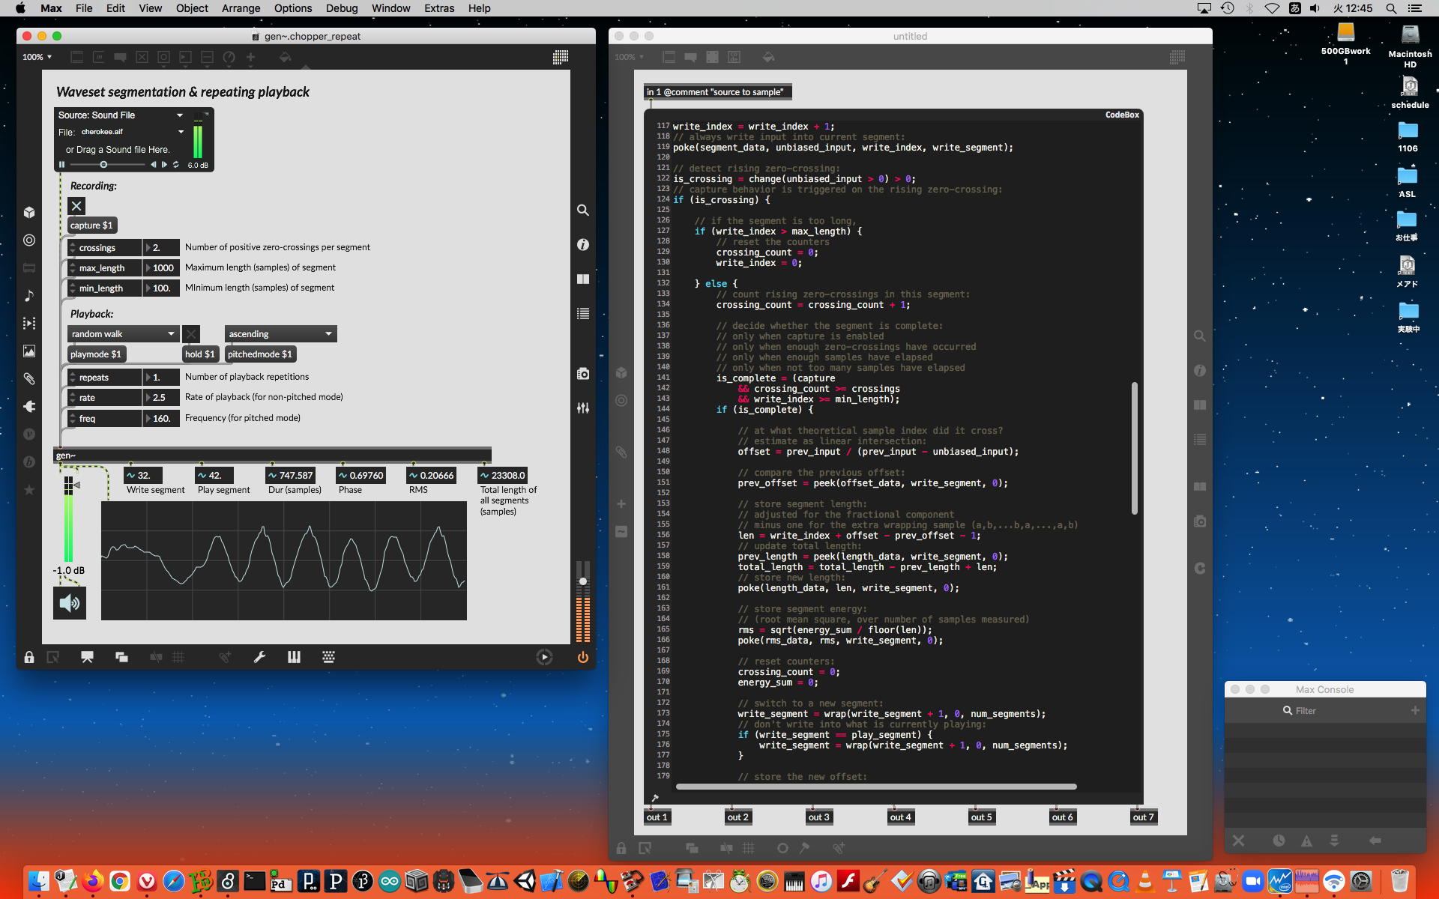Open the ascending pitchedmode dropdown
Image resolution: width=1439 pixels, height=899 pixels.
(280, 334)
